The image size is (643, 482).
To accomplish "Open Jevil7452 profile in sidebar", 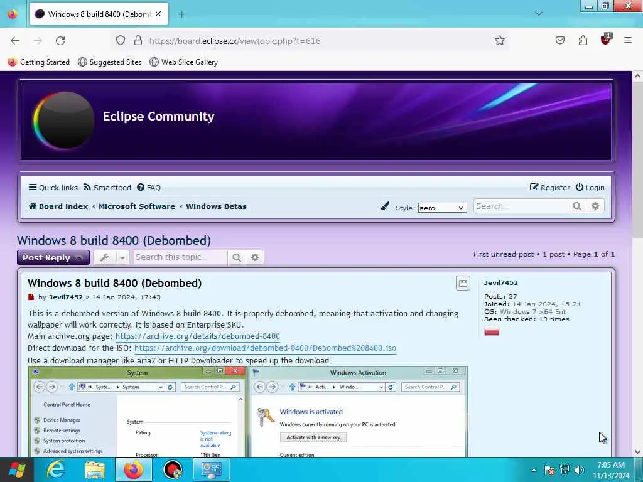I will pos(500,283).
